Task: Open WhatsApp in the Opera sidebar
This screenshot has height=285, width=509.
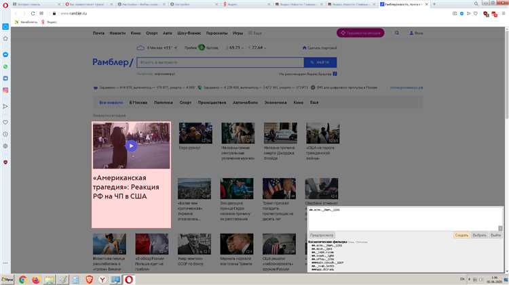Action: pyautogui.click(x=5, y=66)
